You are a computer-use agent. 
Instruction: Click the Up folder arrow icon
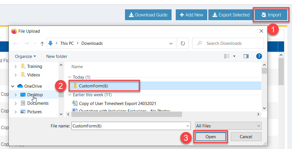pyautogui.click(x=42, y=43)
